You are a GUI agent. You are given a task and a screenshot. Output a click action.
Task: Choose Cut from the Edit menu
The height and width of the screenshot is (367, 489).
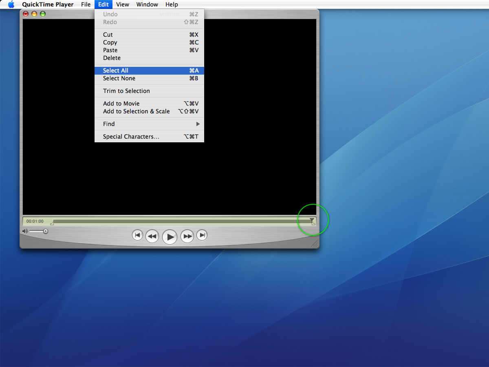click(x=149, y=35)
